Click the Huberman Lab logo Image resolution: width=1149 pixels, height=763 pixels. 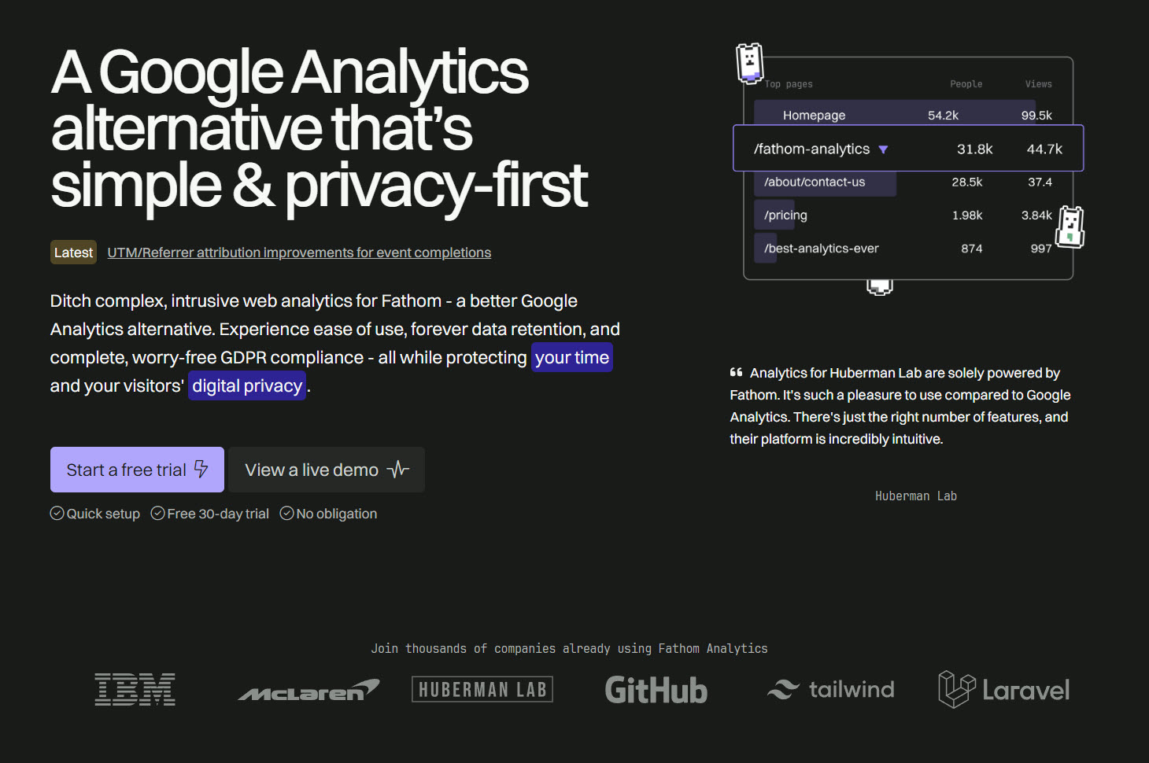click(482, 690)
